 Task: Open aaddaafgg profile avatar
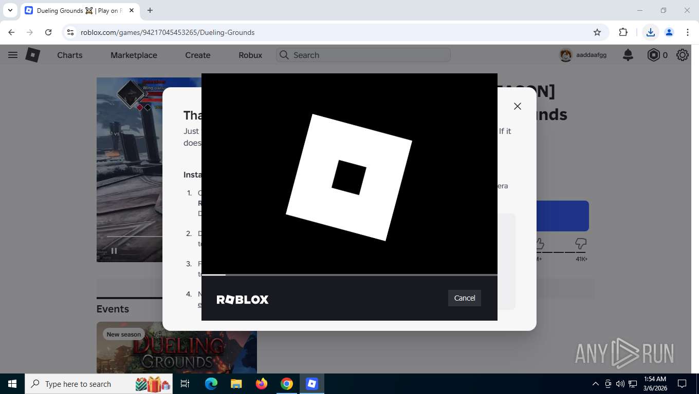[566, 55]
